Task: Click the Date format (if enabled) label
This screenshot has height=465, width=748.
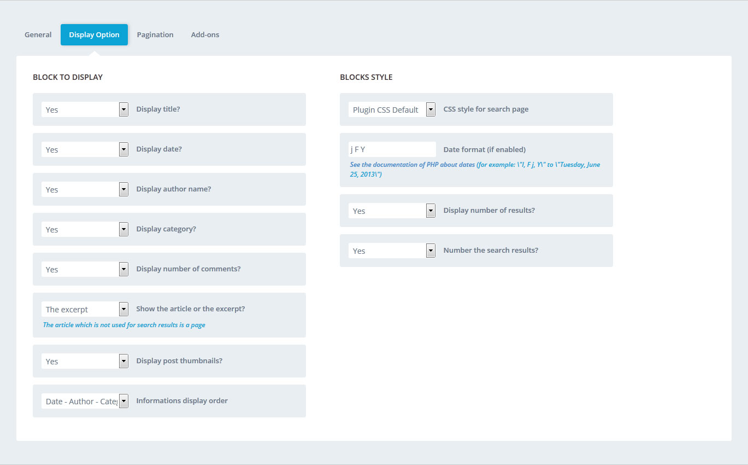Action: pos(484,149)
